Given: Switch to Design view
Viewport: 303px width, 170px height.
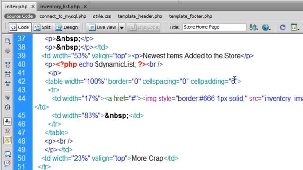Looking at the screenshot, I should (67, 27).
